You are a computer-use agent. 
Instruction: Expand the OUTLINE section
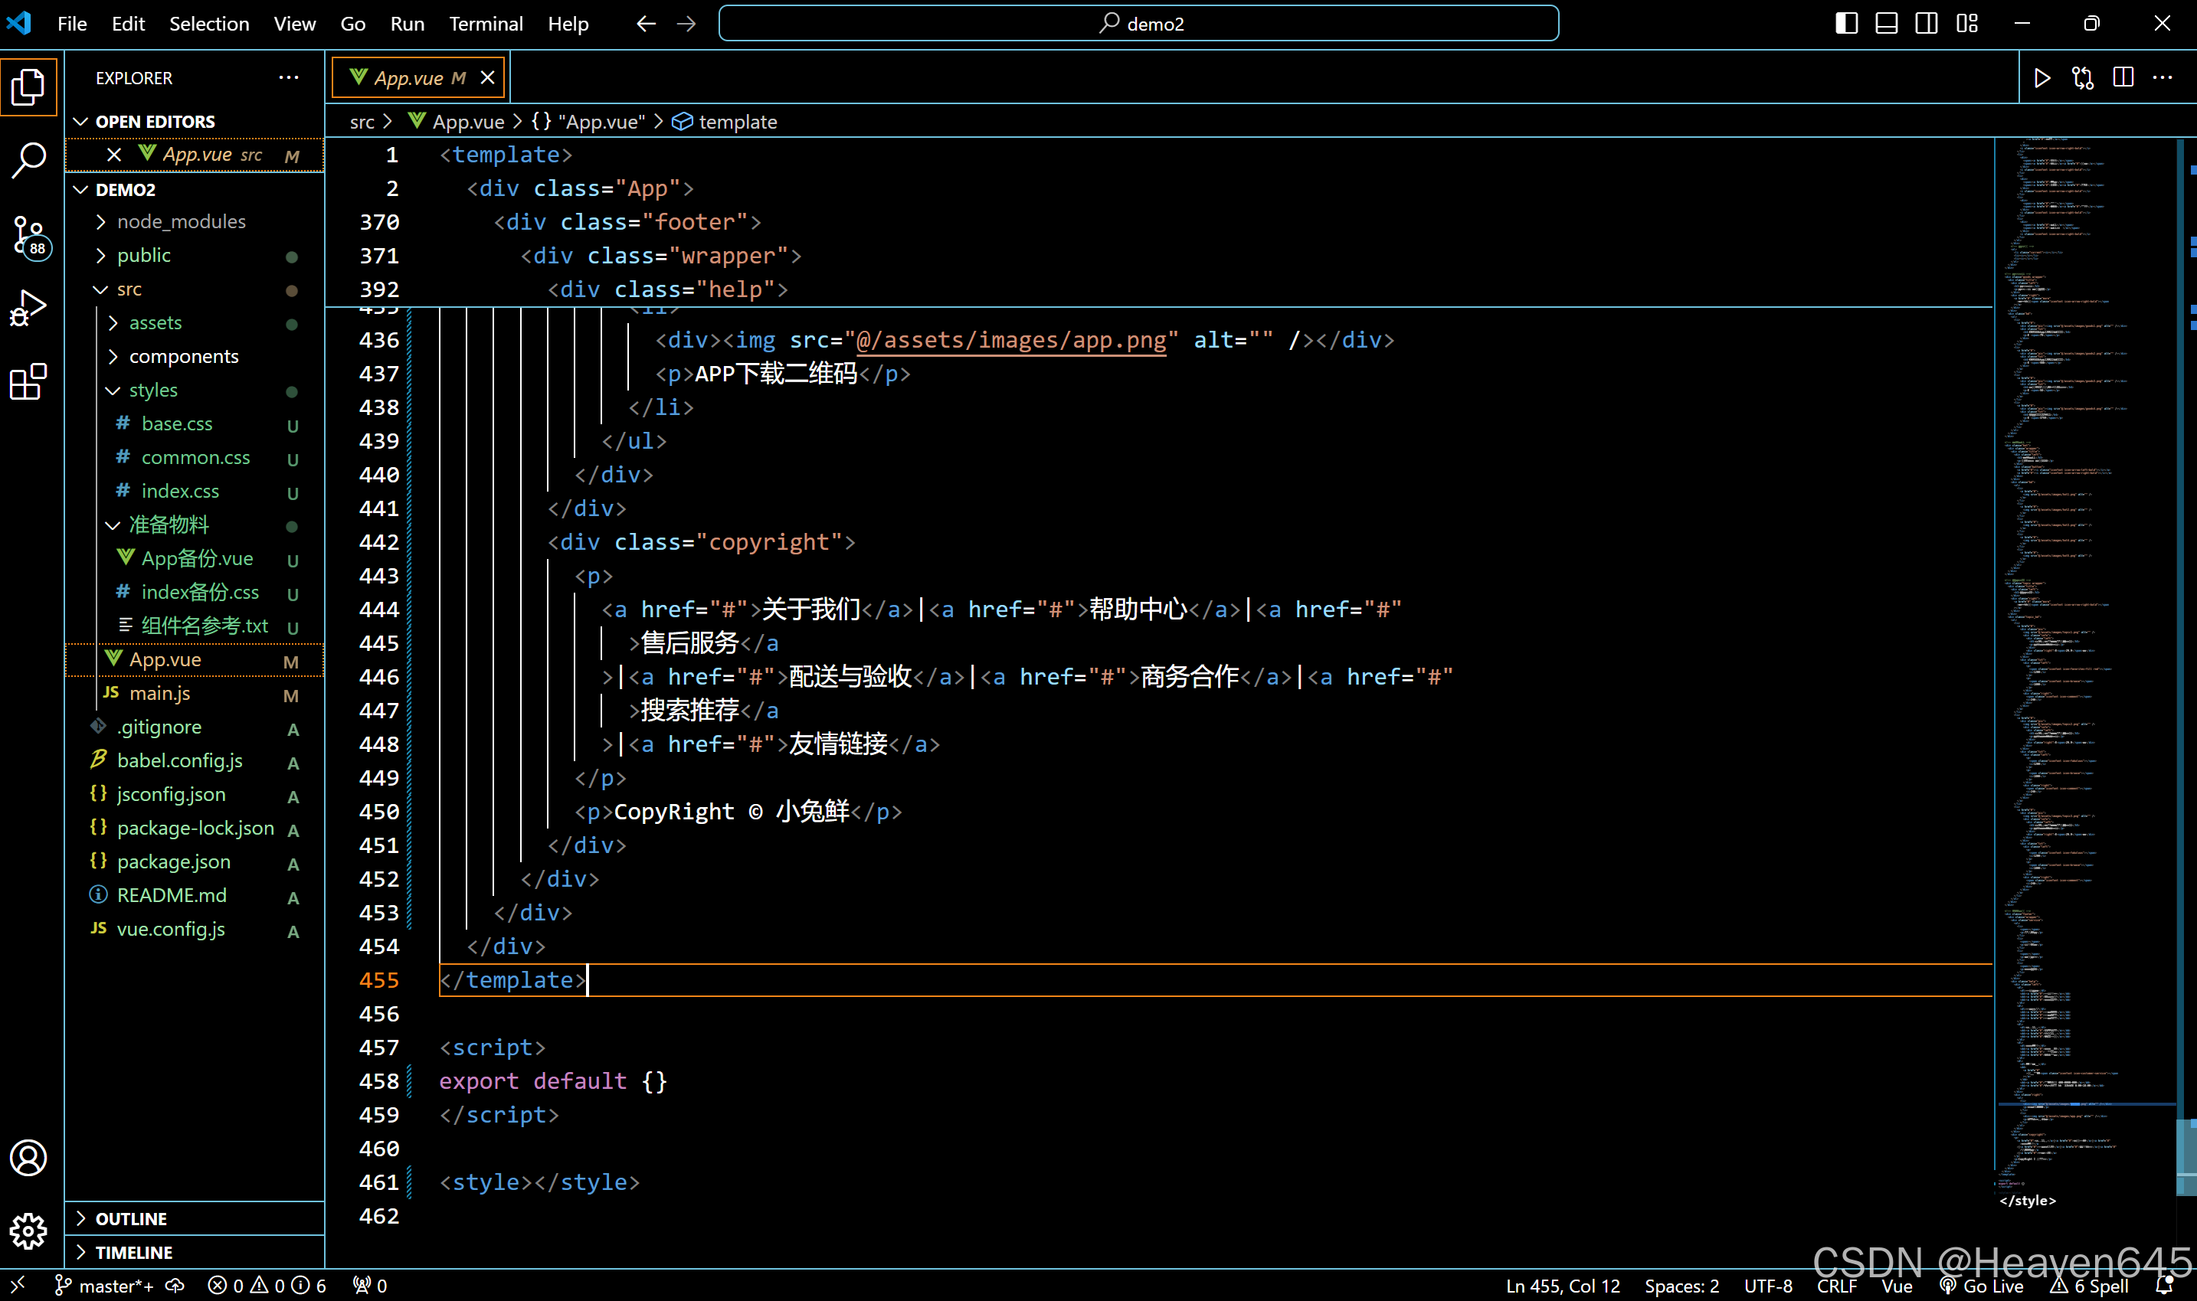[194, 1218]
